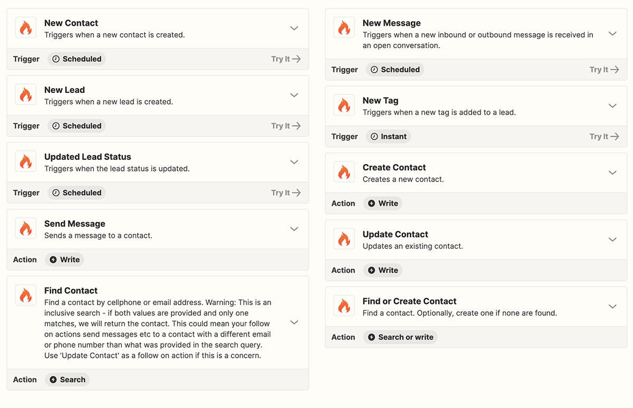Click the flame icon on Find Contact card
The height and width of the screenshot is (408, 633).
(26, 296)
